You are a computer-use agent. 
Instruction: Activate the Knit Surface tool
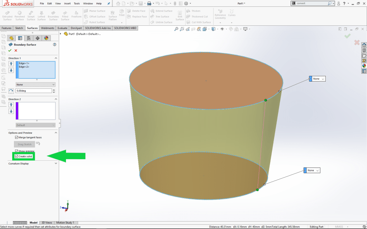(x=180, y=15)
